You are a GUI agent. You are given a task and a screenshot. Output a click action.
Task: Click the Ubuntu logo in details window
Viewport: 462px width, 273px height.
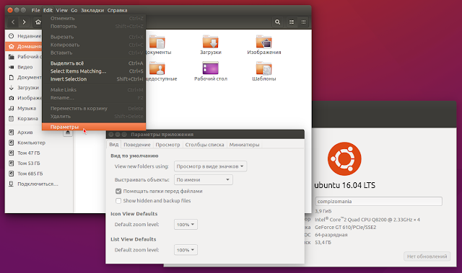click(x=344, y=158)
